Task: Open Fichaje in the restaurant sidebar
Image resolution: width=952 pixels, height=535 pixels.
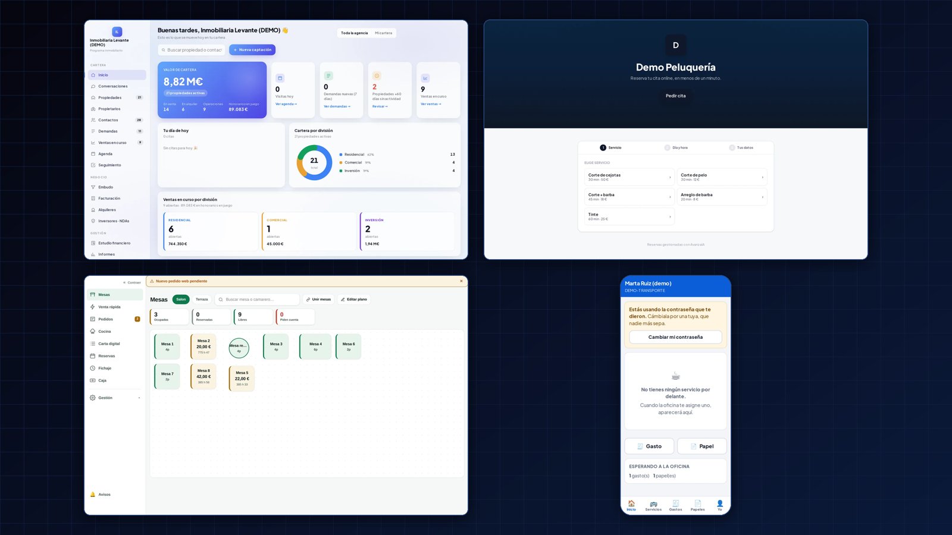Action: coord(115,369)
